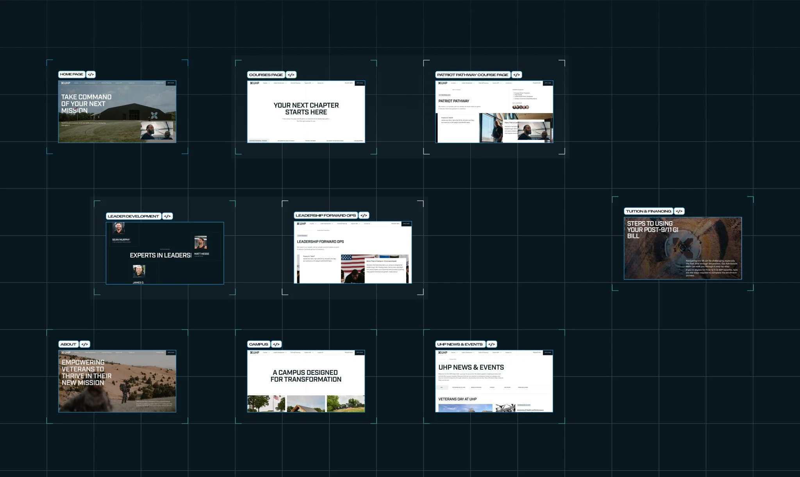This screenshot has width=800, height=477.
Task: Click the code icon beside About label
Action: 85,344
